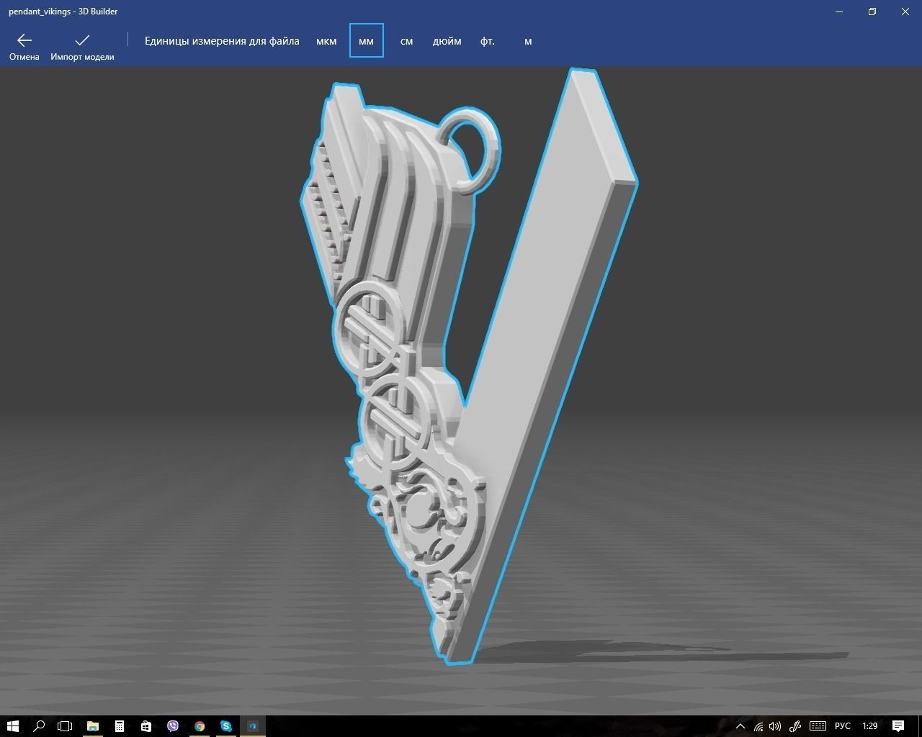Open volume tray icon
The height and width of the screenshot is (737, 922).
[775, 725]
